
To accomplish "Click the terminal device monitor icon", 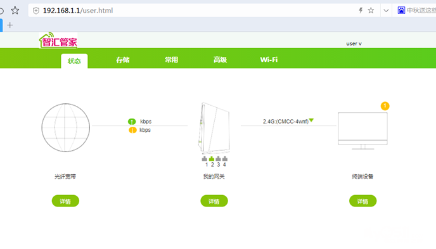I will coord(362,131).
